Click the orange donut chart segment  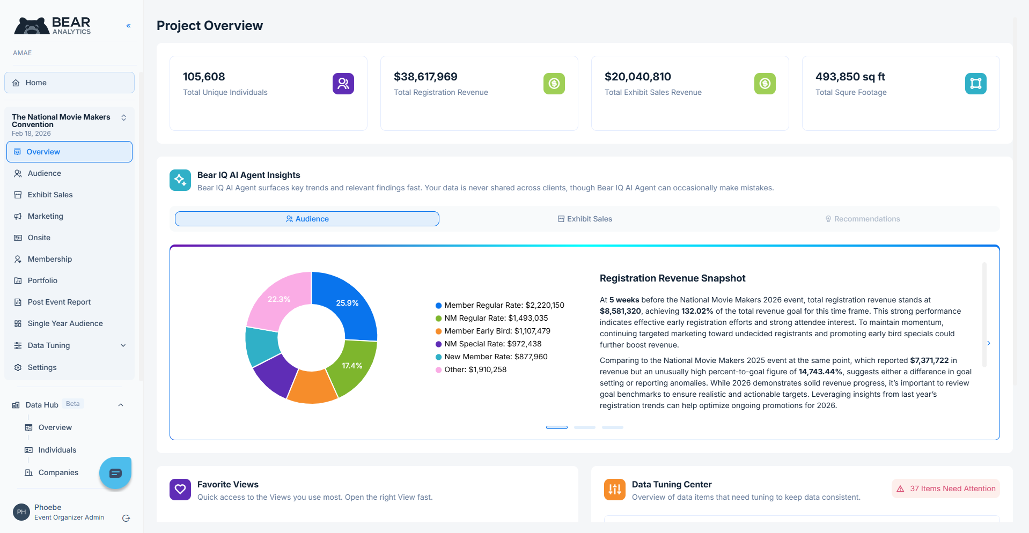tap(312, 388)
